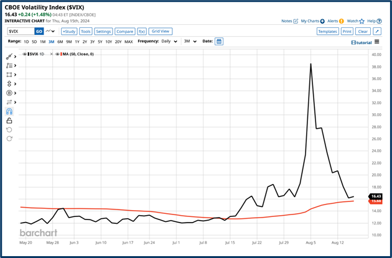Click the Alerts exclamation icon

341,21
